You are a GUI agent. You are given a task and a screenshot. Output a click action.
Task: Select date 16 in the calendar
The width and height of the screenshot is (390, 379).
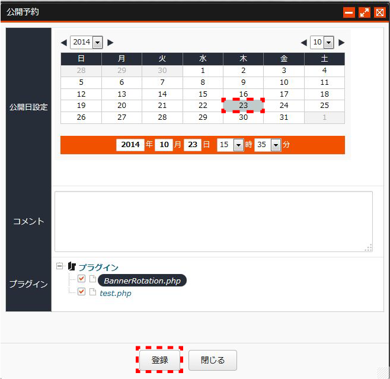click(243, 94)
